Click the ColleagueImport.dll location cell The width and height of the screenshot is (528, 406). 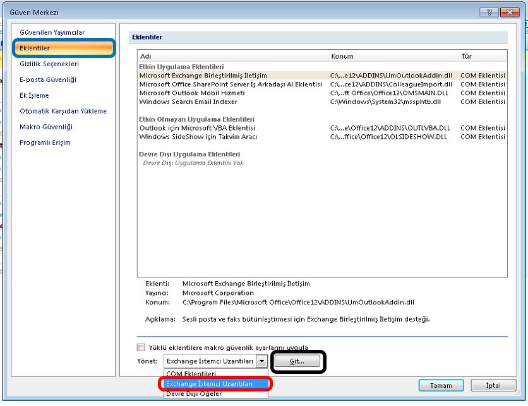[391, 84]
